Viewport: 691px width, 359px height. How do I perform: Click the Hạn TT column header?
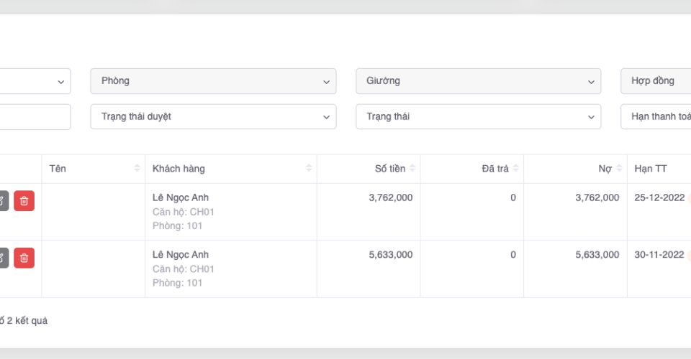651,169
